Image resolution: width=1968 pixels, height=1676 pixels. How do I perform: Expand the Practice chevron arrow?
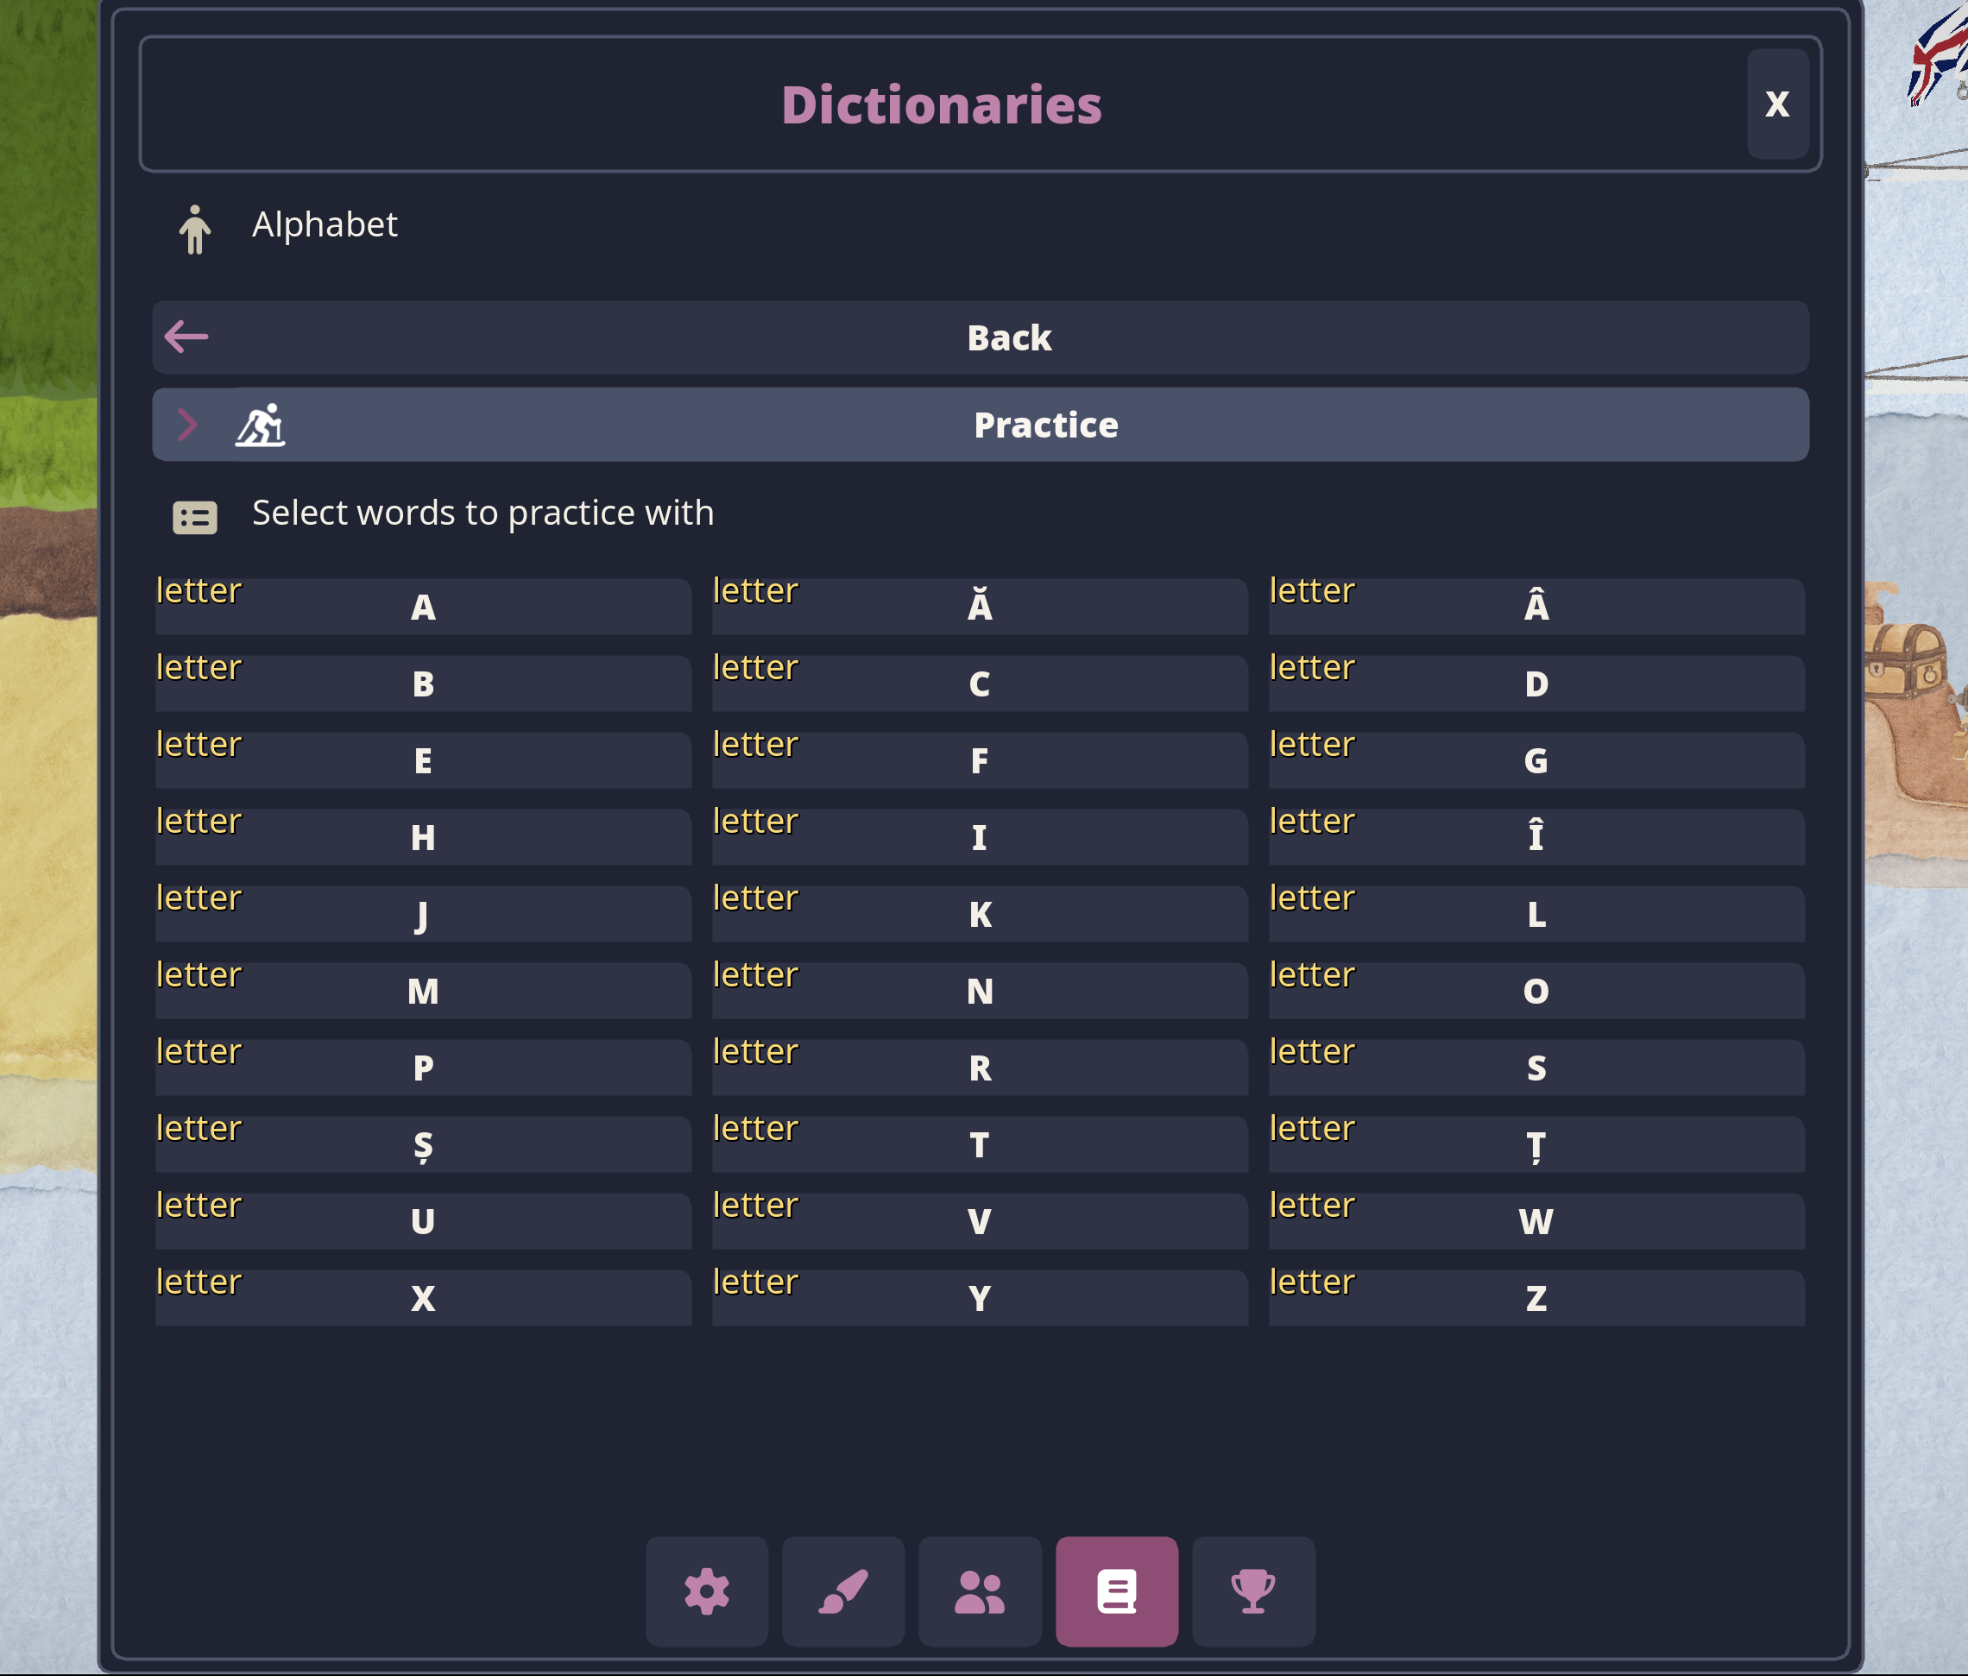[x=188, y=425]
